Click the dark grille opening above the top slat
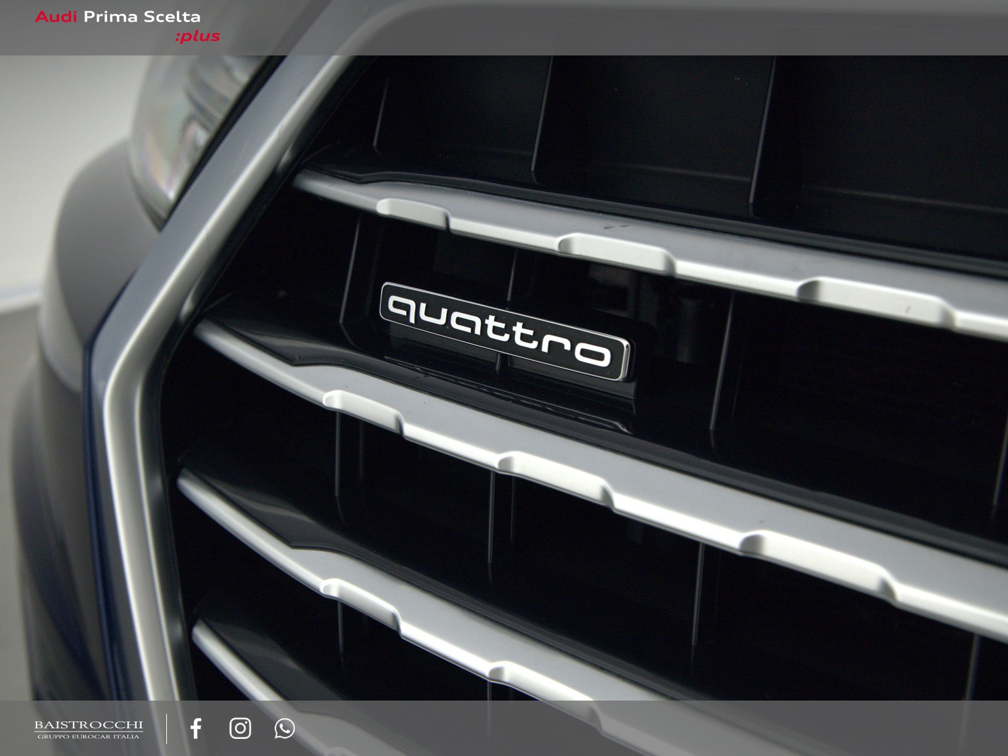 [630, 126]
